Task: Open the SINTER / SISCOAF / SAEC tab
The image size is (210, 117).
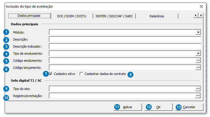Action: [114, 16]
